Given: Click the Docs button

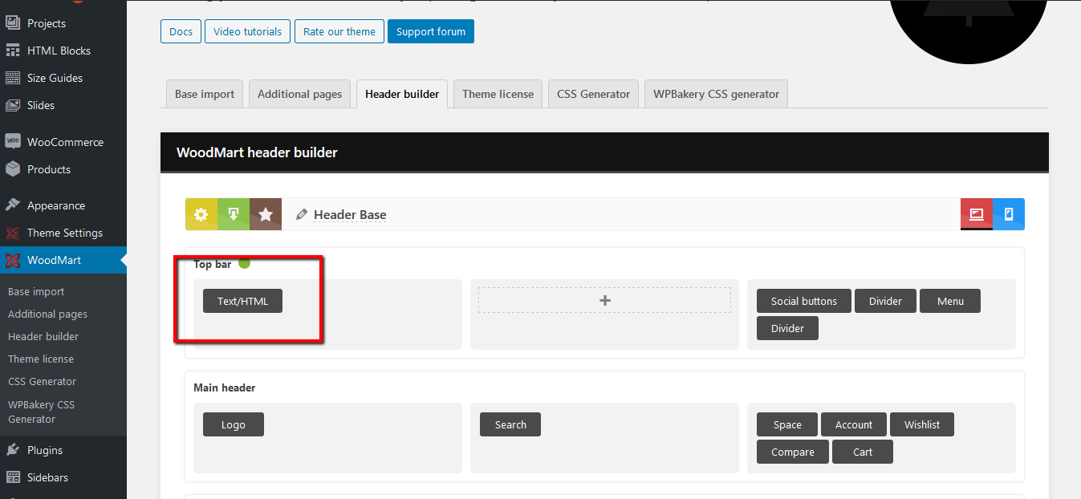Looking at the screenshot, I should [181, 31].
